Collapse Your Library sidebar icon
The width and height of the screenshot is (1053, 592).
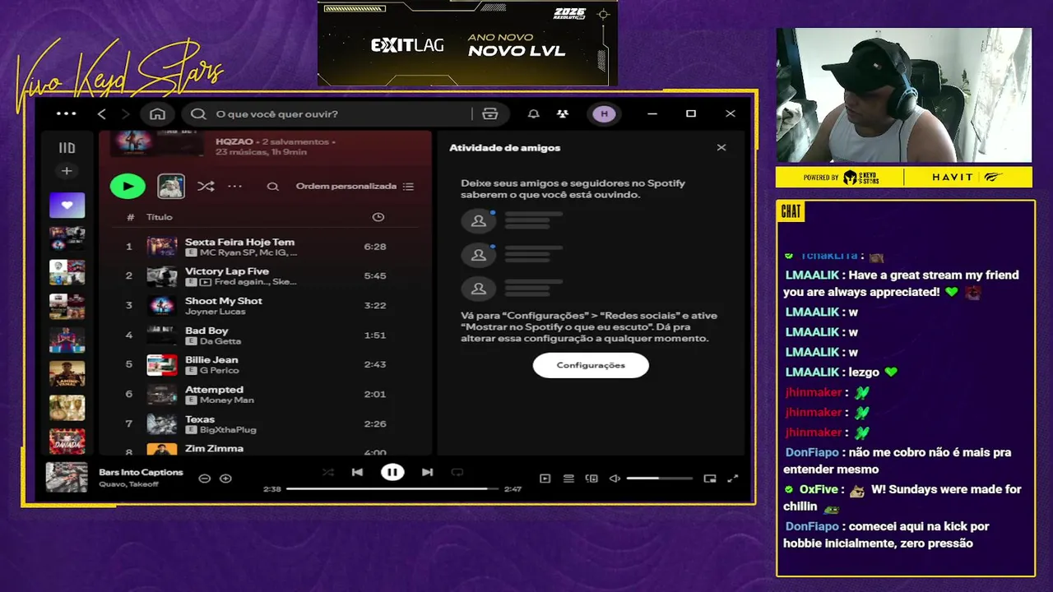[x=67, y=148]
